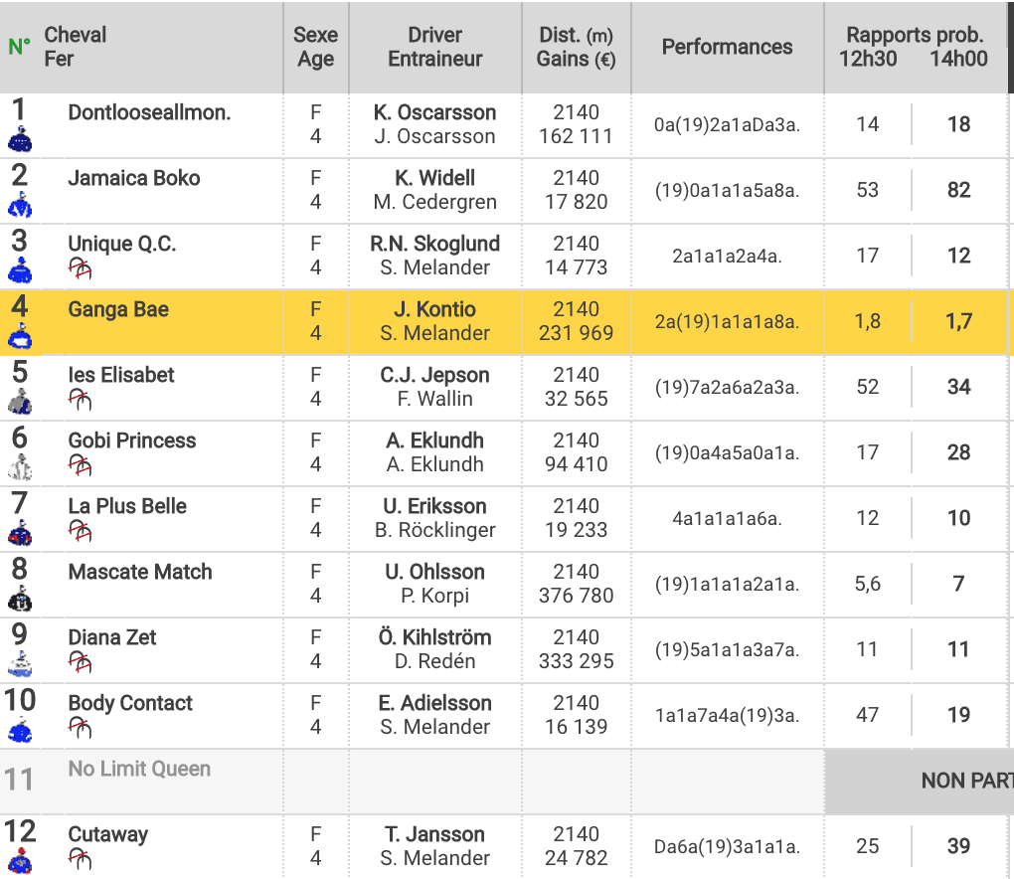Click the horseshoe icon under Body Contact
The image size is (1014, 879).
tap(80, 727)
